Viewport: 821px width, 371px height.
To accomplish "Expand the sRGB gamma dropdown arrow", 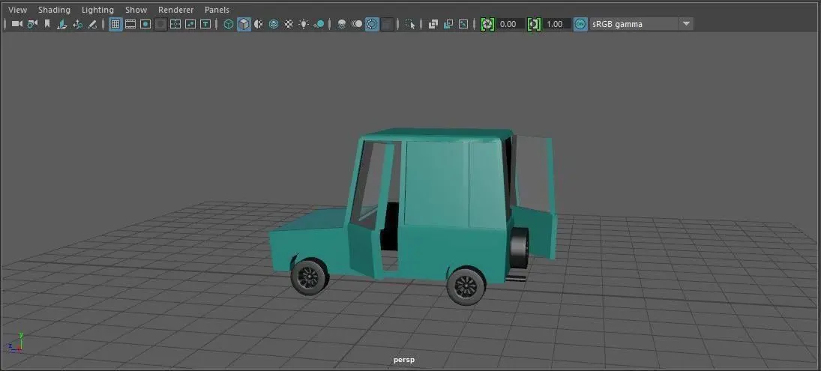I will [x=686, y=24].
